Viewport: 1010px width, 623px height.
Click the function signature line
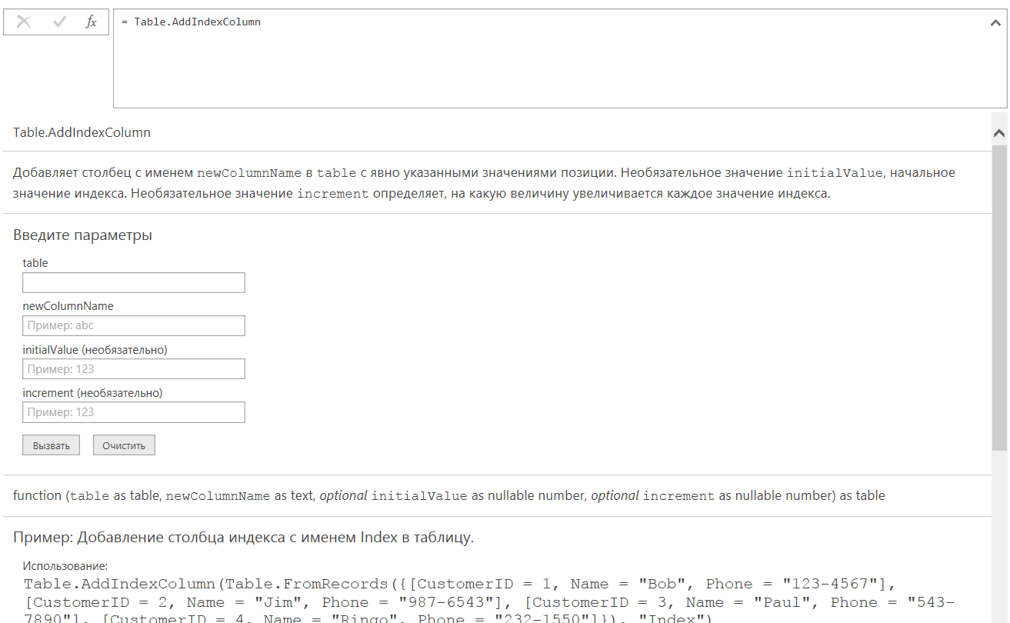point(449,496)
